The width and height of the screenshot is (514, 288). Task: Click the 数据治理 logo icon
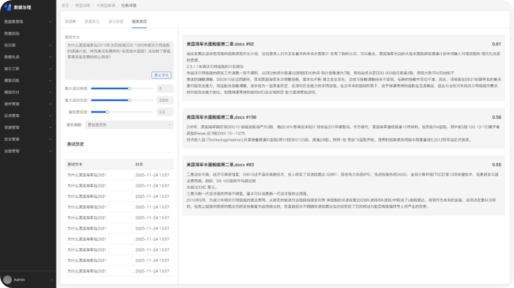tap(7, 7)
